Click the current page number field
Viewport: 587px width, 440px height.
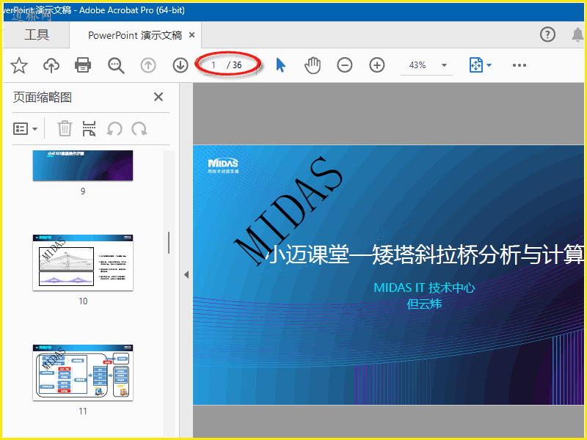pyautogui.click(x=214, y=65)
